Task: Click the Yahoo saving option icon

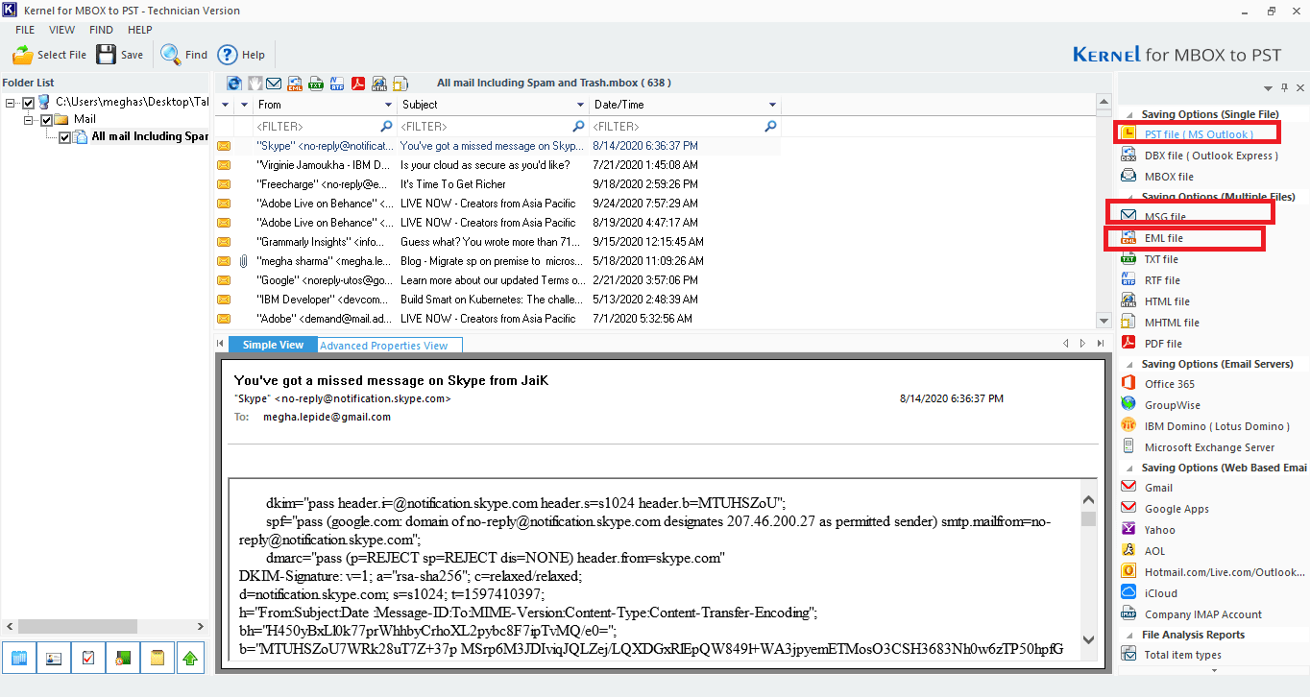Action: tap(1128, 529)
